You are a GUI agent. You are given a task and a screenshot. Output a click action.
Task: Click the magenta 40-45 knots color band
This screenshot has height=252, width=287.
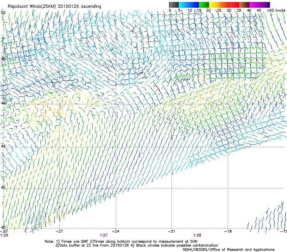coord(254,5)
